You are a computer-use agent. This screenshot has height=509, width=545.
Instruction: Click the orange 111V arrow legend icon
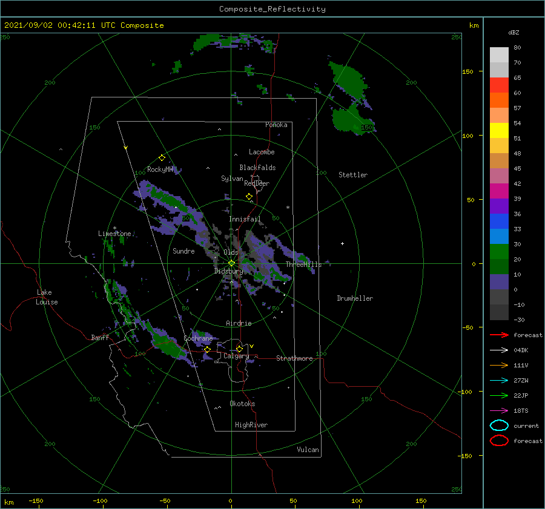(499, 365)
